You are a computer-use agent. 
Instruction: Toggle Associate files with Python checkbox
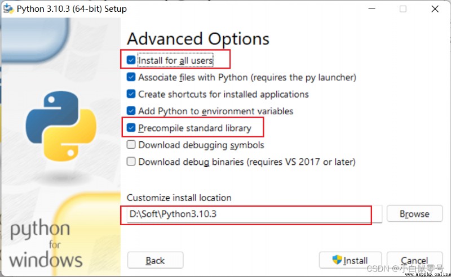(131, 77)
